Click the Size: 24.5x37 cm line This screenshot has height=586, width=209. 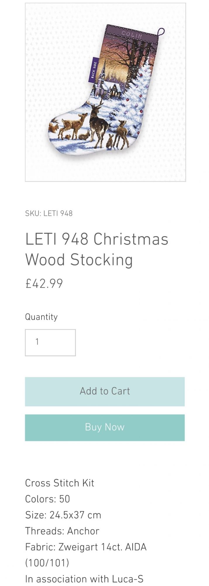point(63,515)
